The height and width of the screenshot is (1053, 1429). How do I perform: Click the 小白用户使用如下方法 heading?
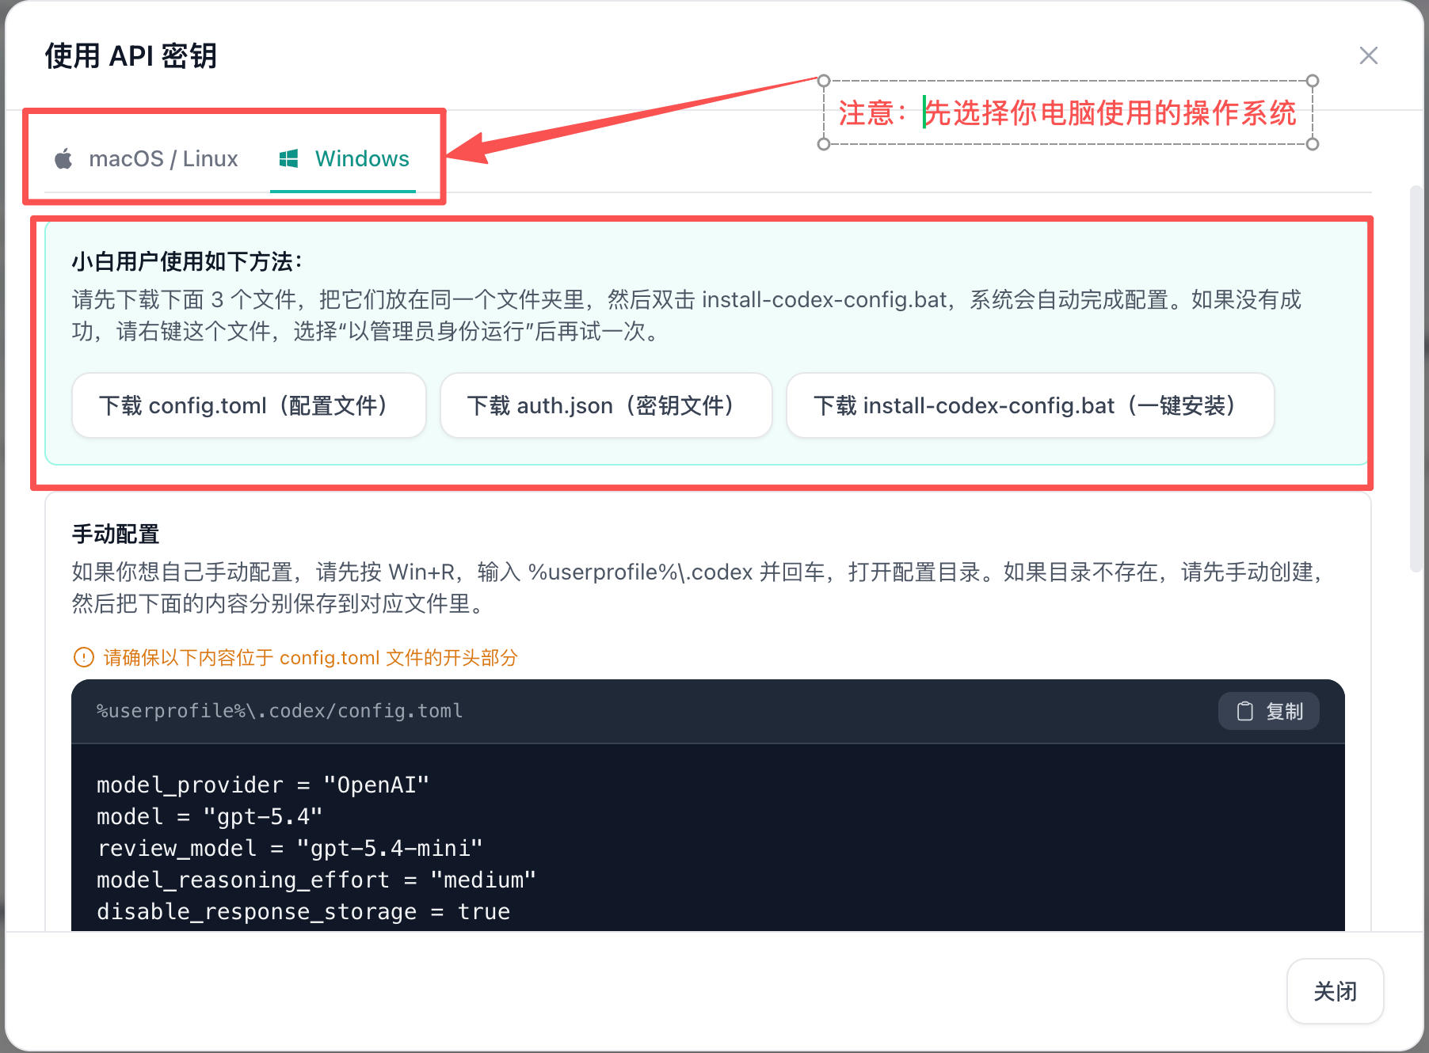click(187, 261)
